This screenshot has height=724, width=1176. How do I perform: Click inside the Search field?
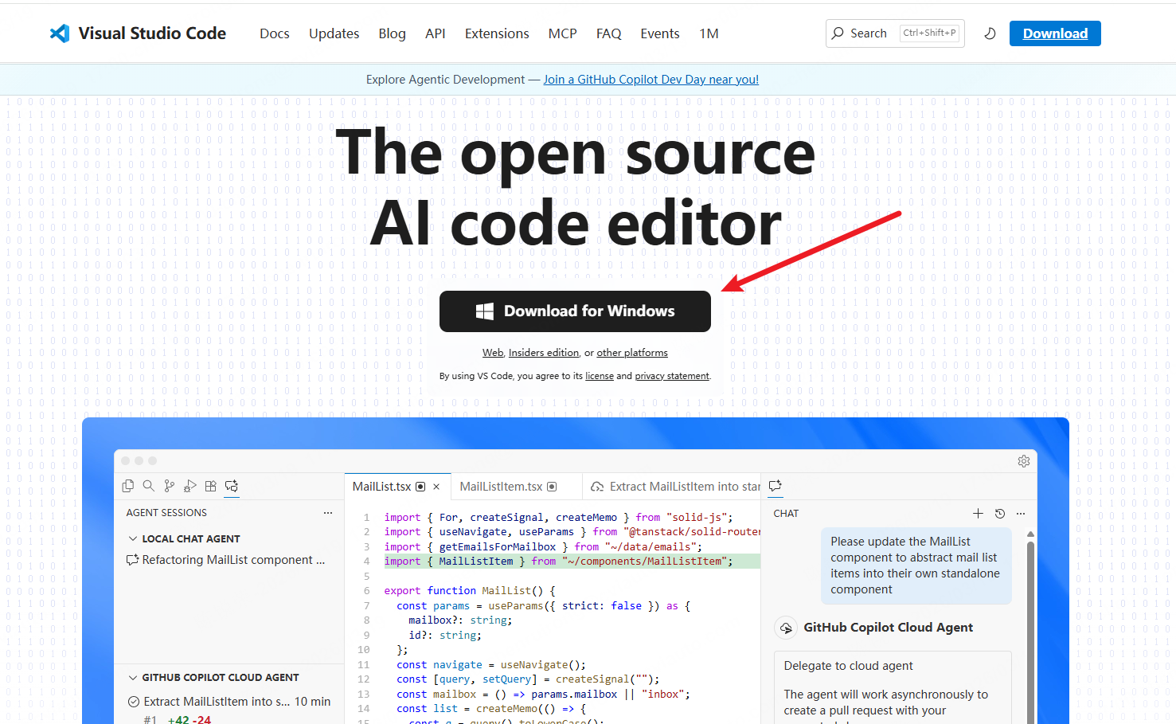tap(895, 33)
